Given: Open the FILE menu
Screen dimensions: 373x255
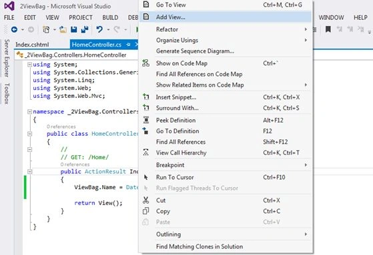Looking at the screenshot, I should (9, 17).
